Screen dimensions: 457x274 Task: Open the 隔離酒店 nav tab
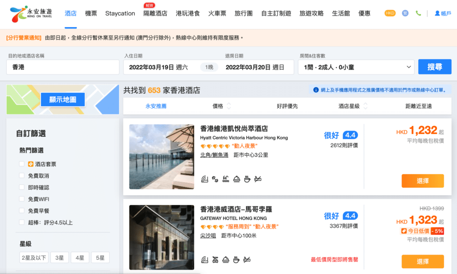point(155,13)
